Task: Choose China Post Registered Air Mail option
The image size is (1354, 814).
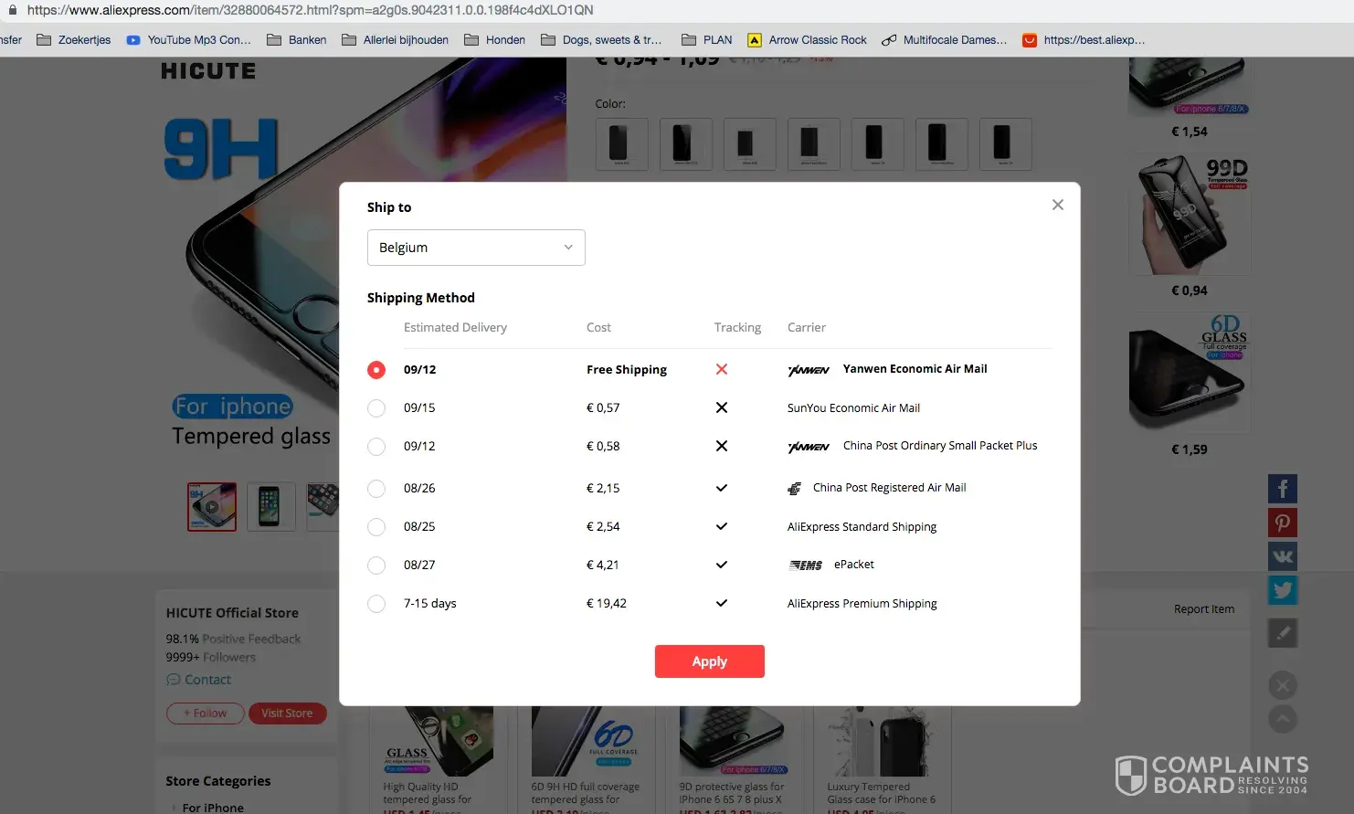Action: pyautogui.click(x=376, y=489)
